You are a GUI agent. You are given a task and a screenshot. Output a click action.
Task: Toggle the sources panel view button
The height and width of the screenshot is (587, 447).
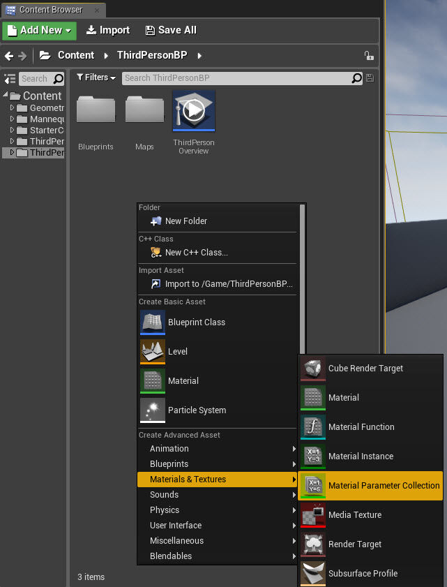10,79
